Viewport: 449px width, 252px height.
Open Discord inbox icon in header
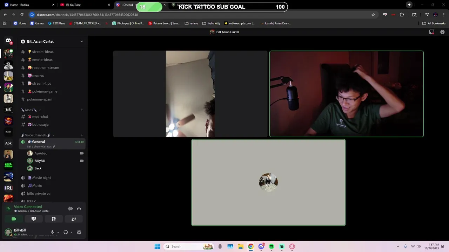coord(432,32)
